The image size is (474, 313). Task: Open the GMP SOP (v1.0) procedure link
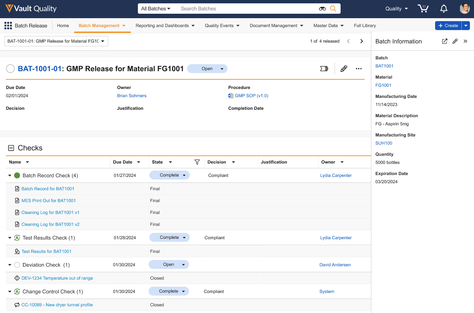click(251, 96)
